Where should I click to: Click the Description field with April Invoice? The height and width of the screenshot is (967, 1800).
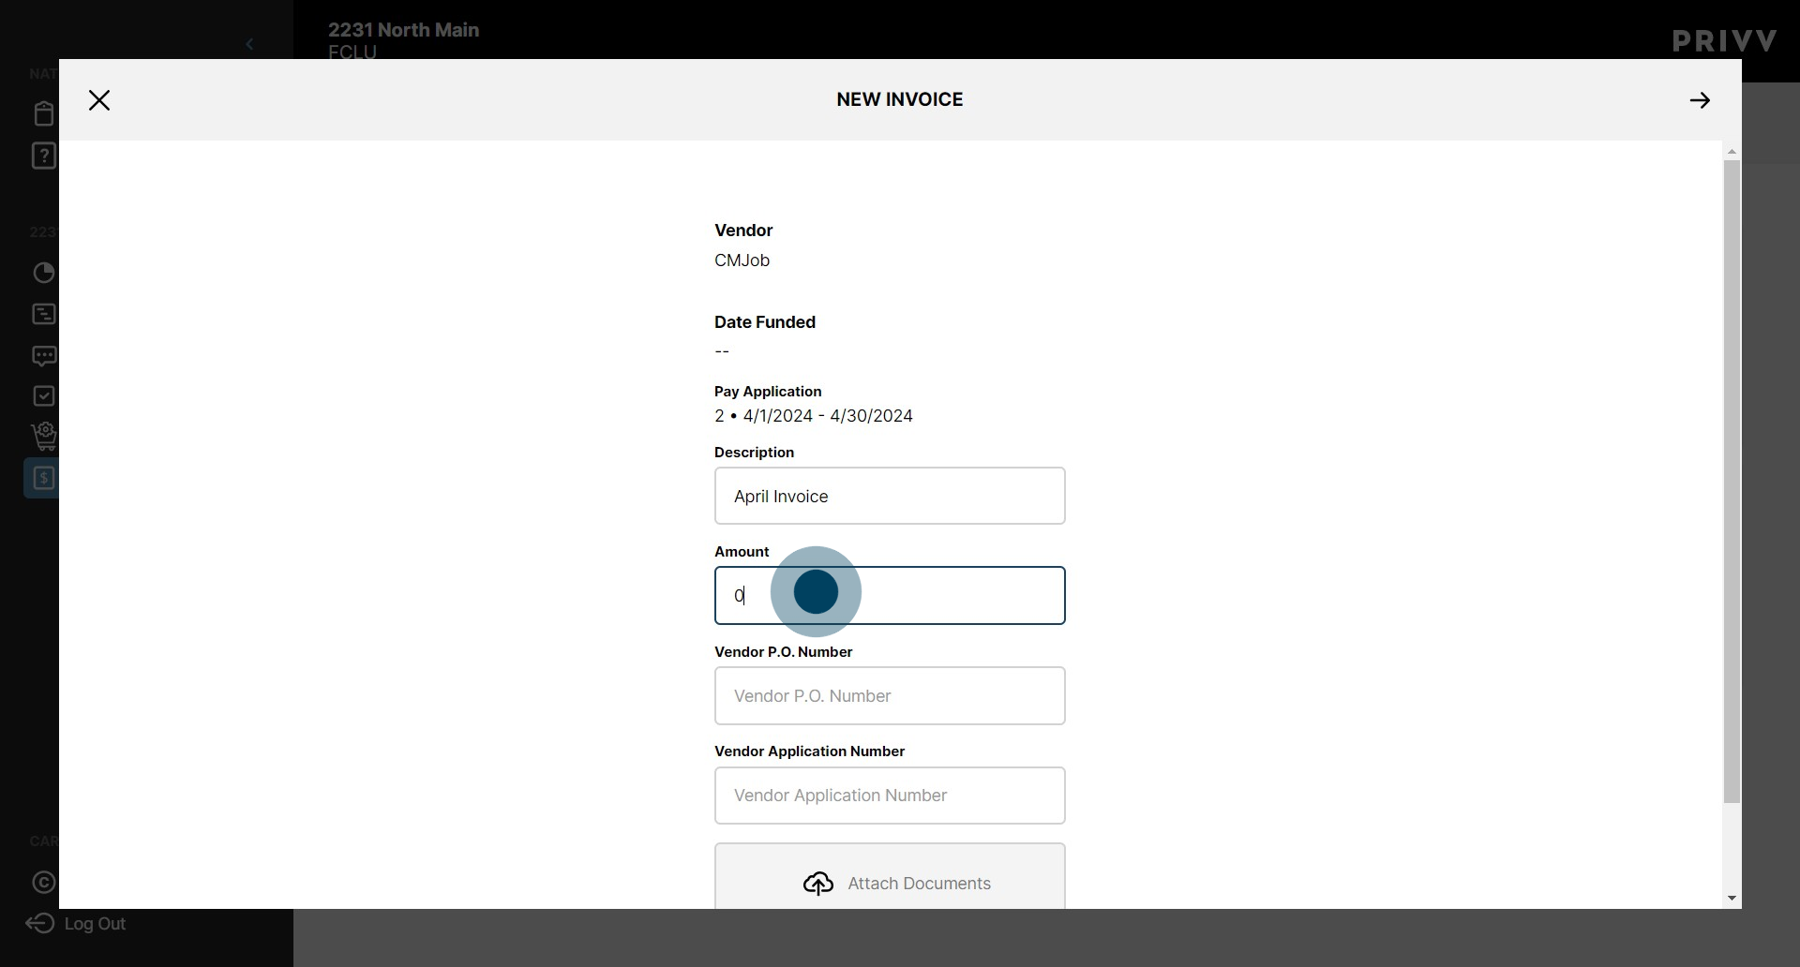(890, 496)
